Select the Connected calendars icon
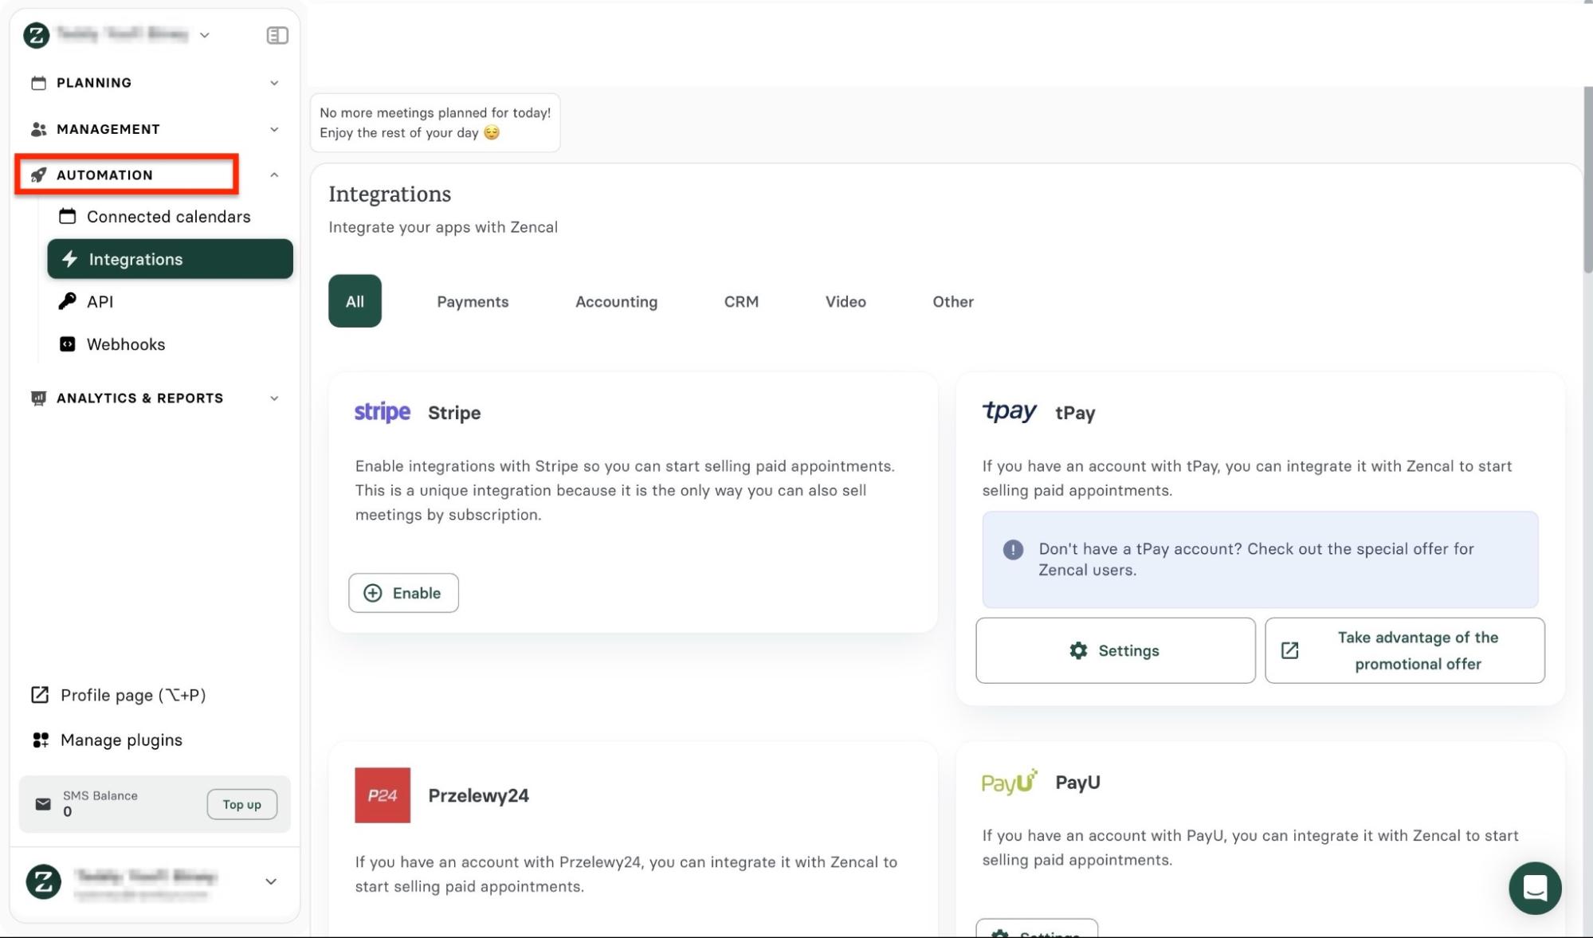 [x=68, y=216]
